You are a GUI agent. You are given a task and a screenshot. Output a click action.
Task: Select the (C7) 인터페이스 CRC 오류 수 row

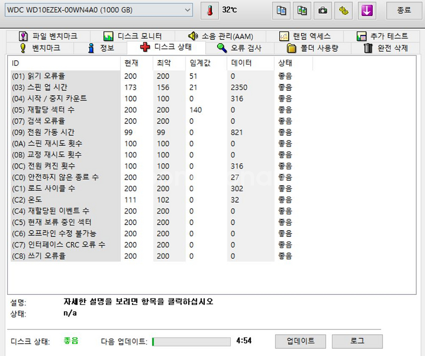161,245
